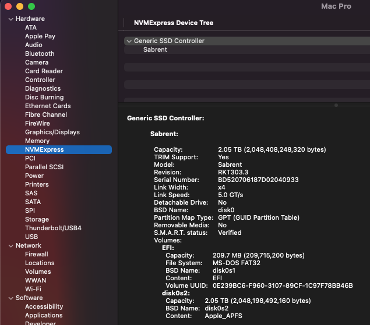Open the Controller hardware category
This screenshot has height=325, width=370.
coord(40,80)
